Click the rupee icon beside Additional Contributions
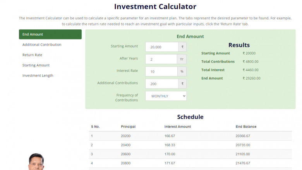The width and height of the screenshot is (302, 170). click(x=182, y=84)
